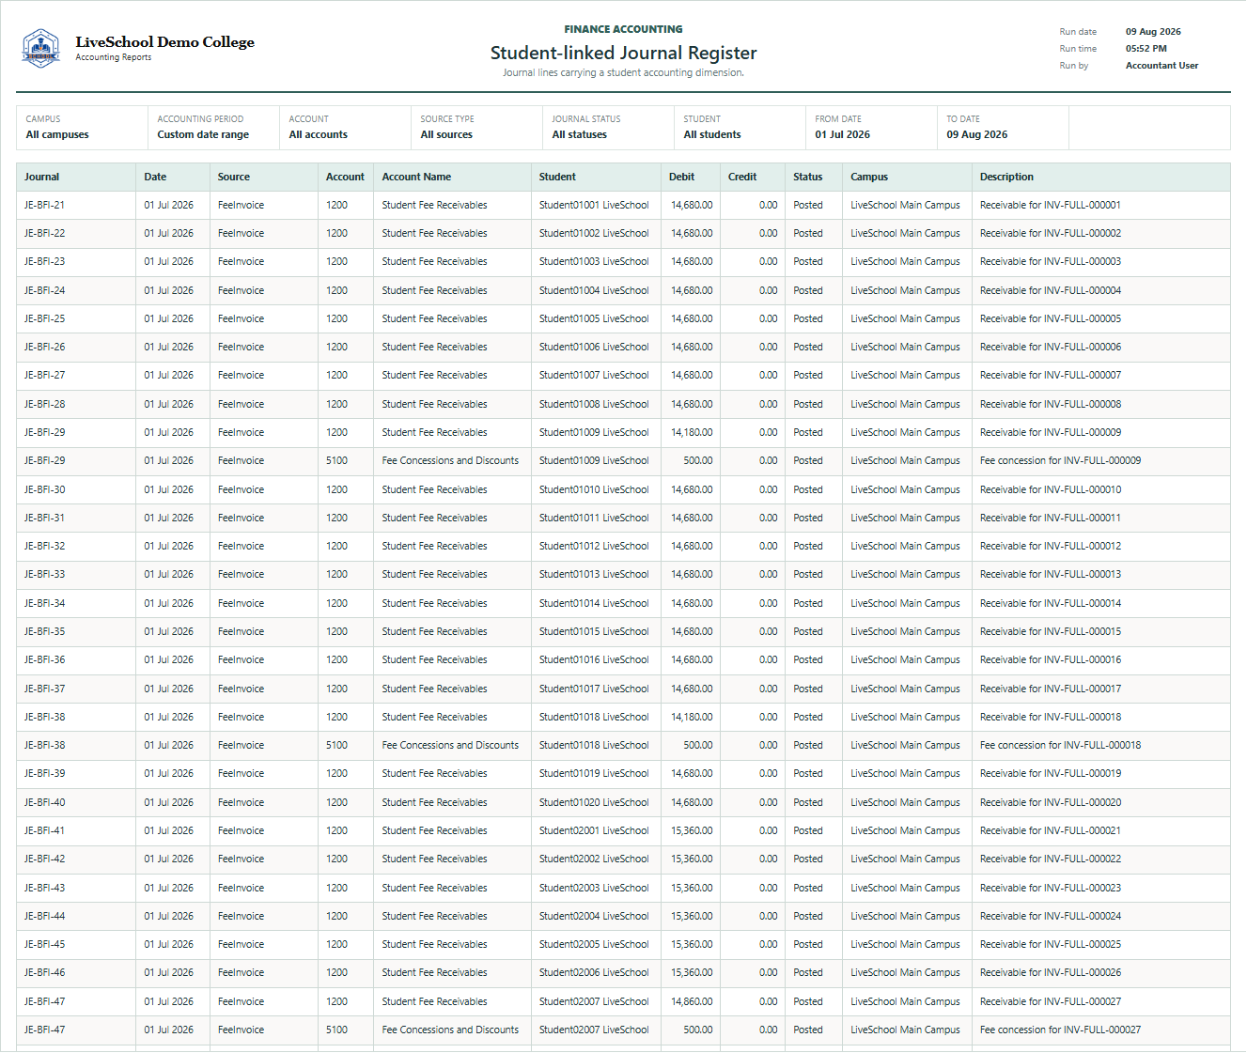Click 'Receivable for INV-FULL-000011' description

point(1051,518)
